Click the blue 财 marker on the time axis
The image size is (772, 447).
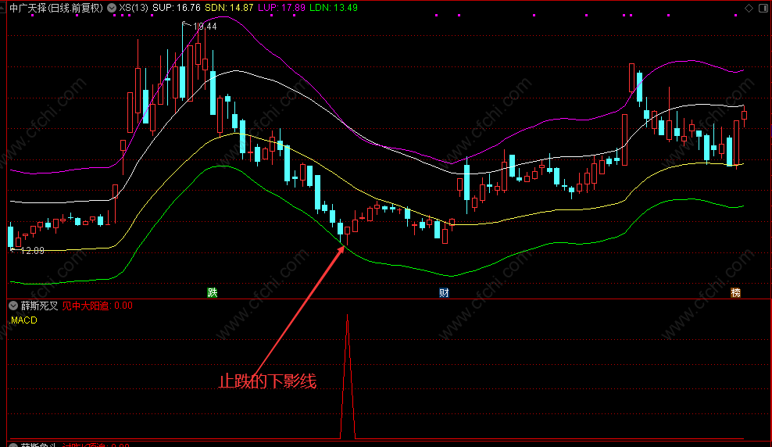coord(444,293)
